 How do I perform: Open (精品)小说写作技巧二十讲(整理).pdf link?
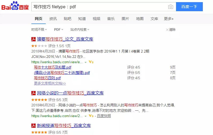(x=62, y=73)
